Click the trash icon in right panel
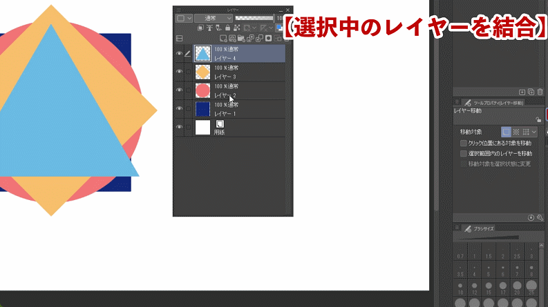The width and height of the screenshot is (548, 307). tap(540, 92)
